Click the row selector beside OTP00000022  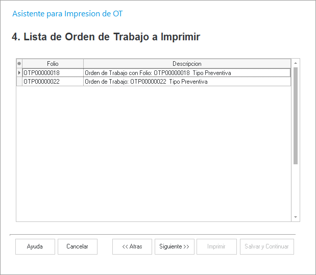pos(19,82)
